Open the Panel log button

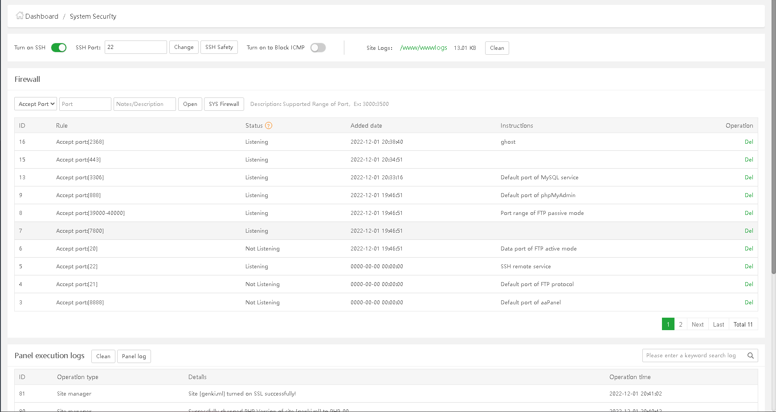click(x=134, y=356)
